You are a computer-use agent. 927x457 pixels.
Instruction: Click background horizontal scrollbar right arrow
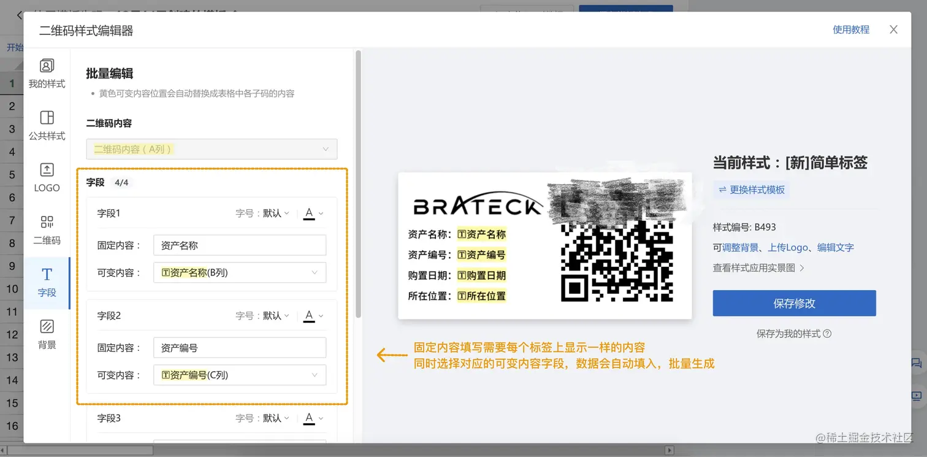669,450
